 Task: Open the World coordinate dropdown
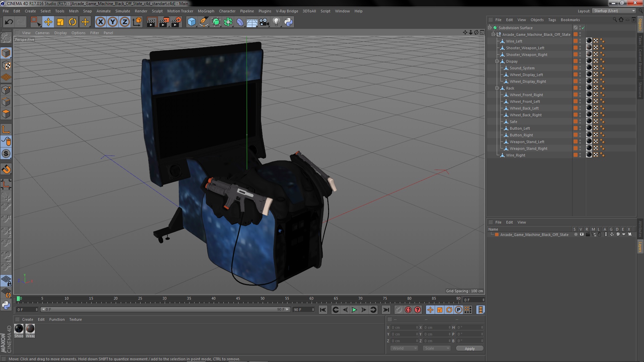[x=404, y=348]
